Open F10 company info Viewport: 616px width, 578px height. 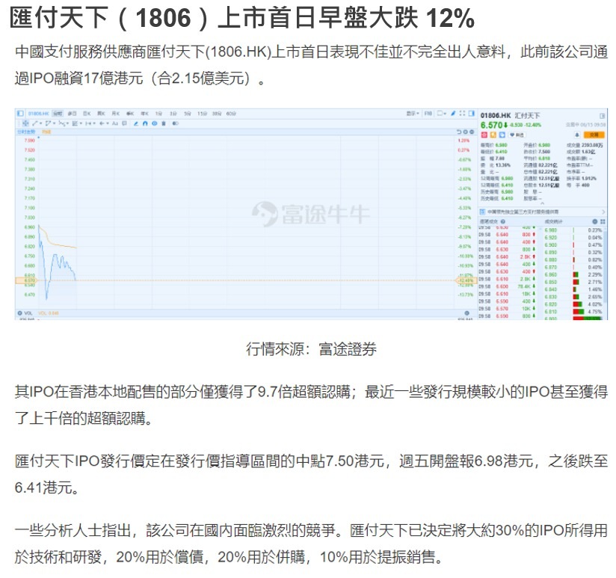(x=428, y=114)
